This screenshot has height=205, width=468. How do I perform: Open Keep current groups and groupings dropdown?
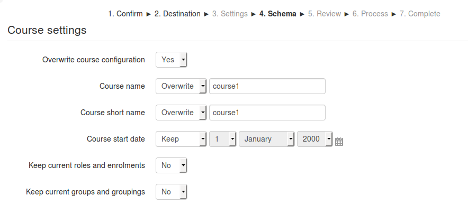coord(172,192)
